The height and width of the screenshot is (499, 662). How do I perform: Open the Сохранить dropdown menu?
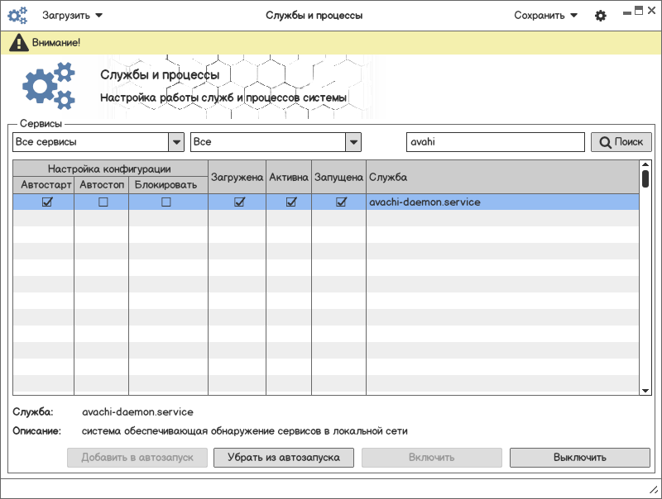[545, 15]
